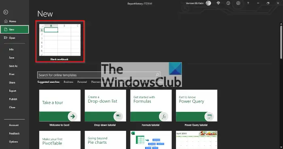Click the Search for online templates field
The width and height of the screenshot is (283, 149).
tap(99, 75)
